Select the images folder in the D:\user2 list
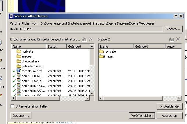Image resolution: width=187 pixels, height=124 pixels. point(109,56)
